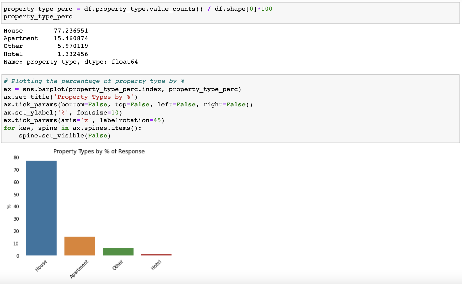Click the output value 5.970119
The height and width of the screenshot is (284, 462).
(x=73, y=46)
